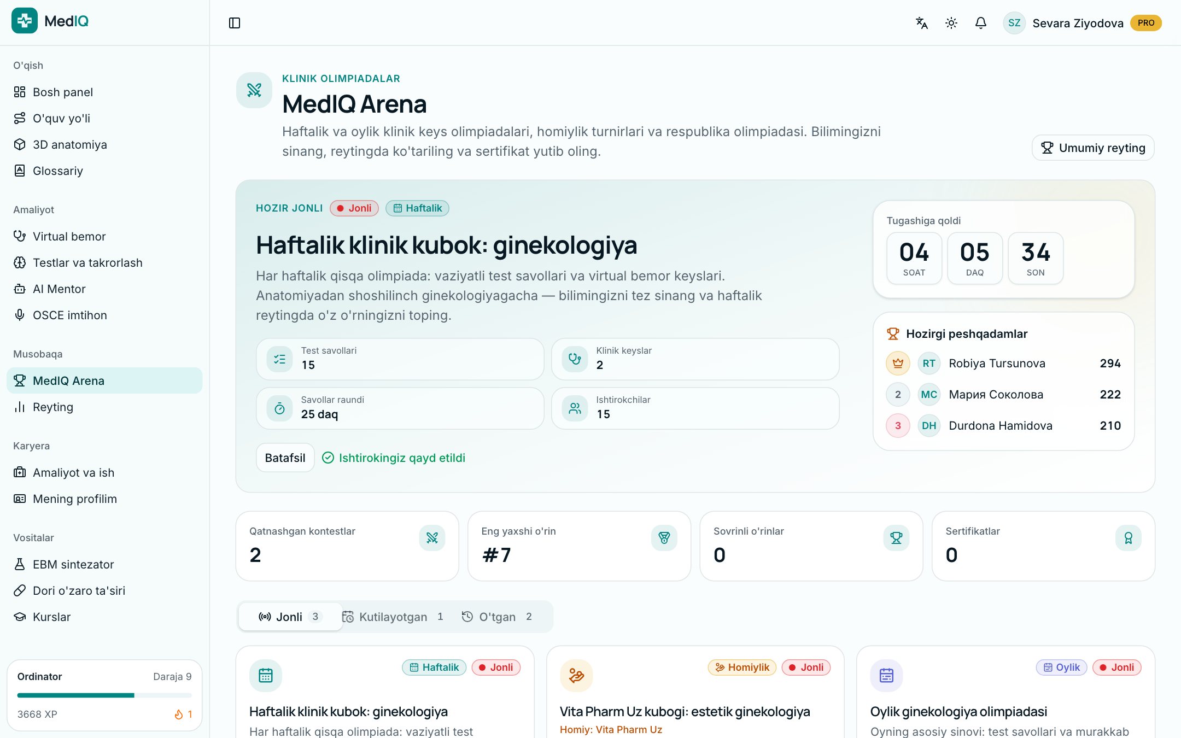Open Dori o'zaro ta'siri tool

[x=104, y=590]
